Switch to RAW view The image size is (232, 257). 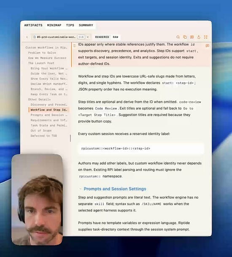[116, 37]
